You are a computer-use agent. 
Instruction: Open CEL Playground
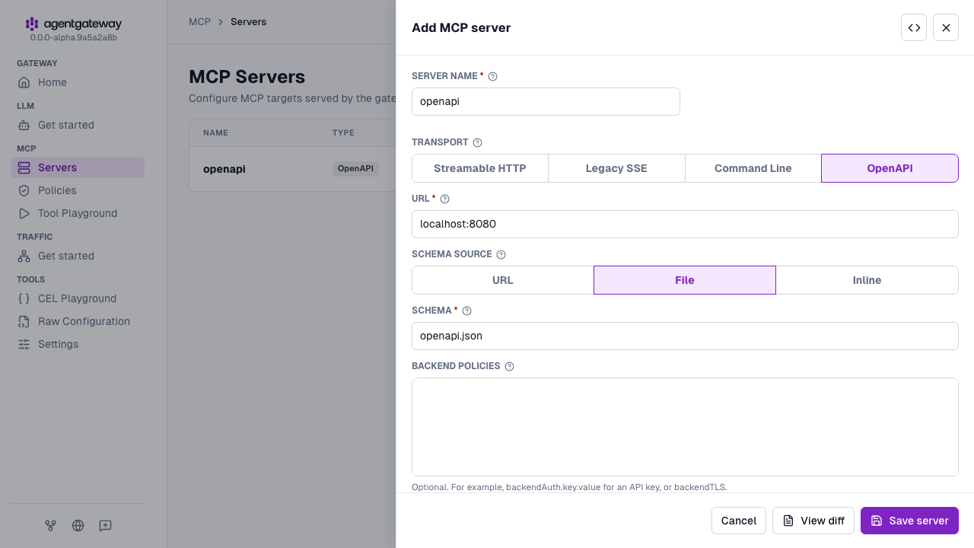click(x=78, y=298)
